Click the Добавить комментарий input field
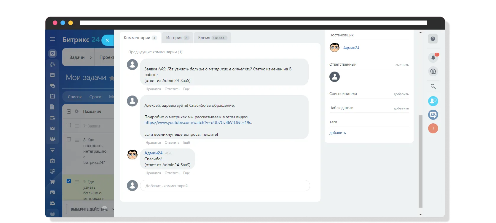The image size is (496, 223). 225,186
